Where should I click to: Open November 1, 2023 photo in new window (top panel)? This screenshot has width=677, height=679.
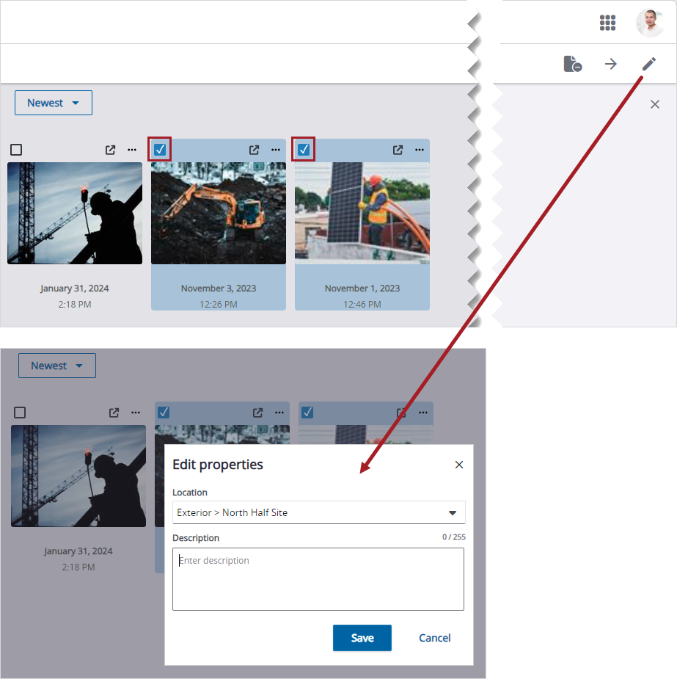(x=398, y=150)
